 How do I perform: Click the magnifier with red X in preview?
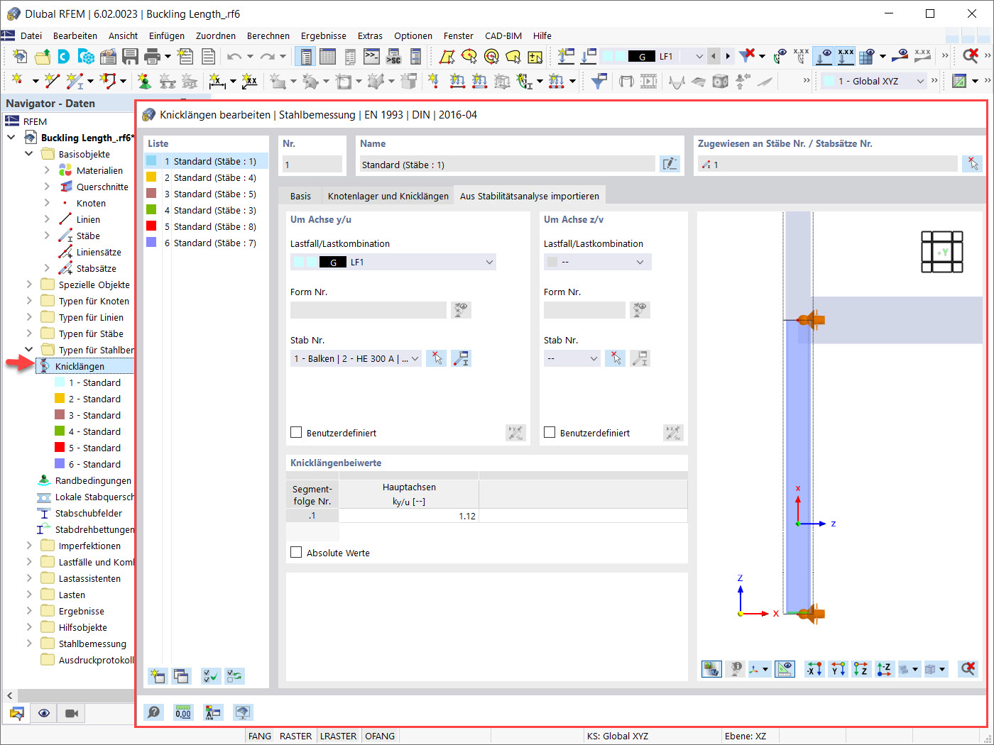968,668
